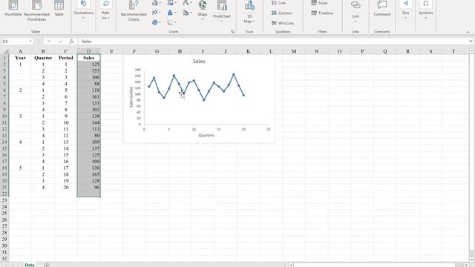Open Recommended Charts
Screen dimensions: 475x267
point(134,10)
